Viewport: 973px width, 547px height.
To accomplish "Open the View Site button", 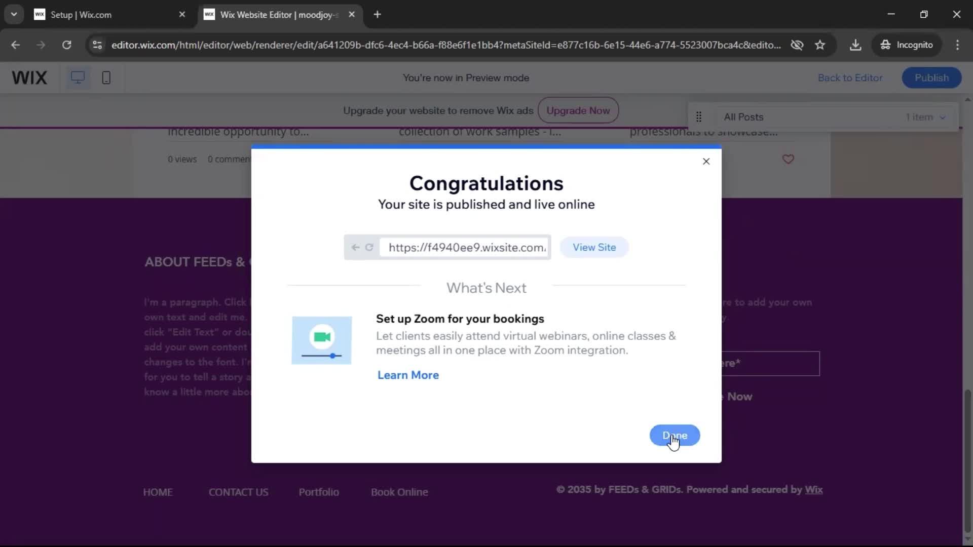I will 594,247.
